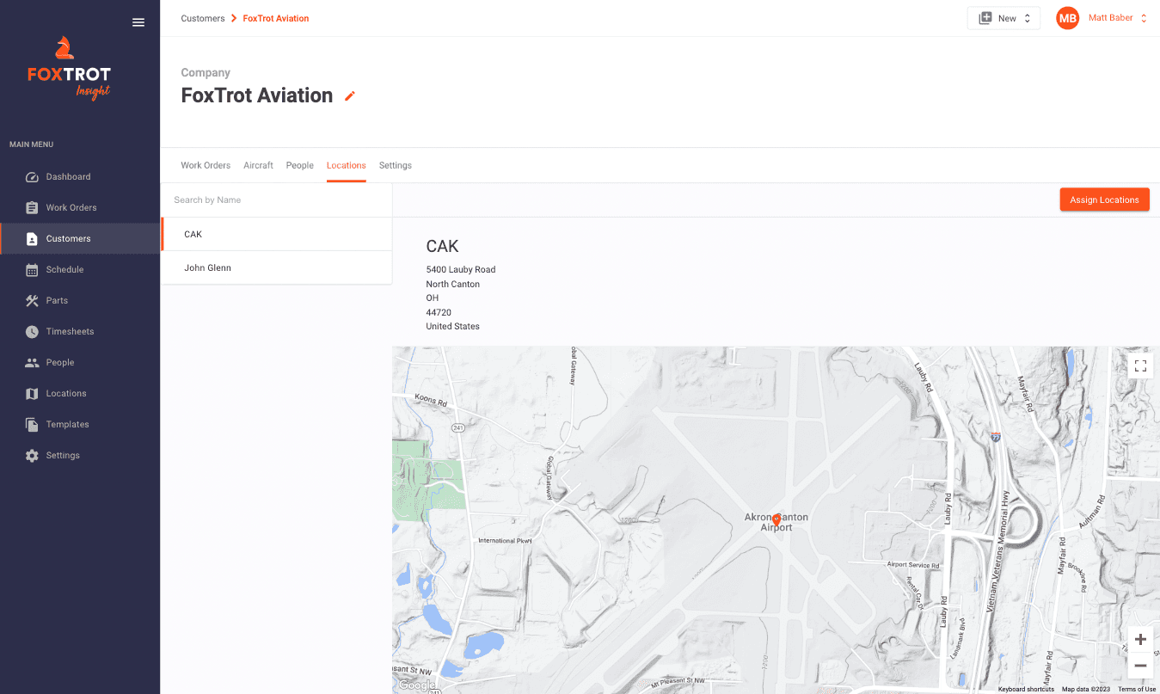
Task: Select the Locations tab
Action: [347, 165]
